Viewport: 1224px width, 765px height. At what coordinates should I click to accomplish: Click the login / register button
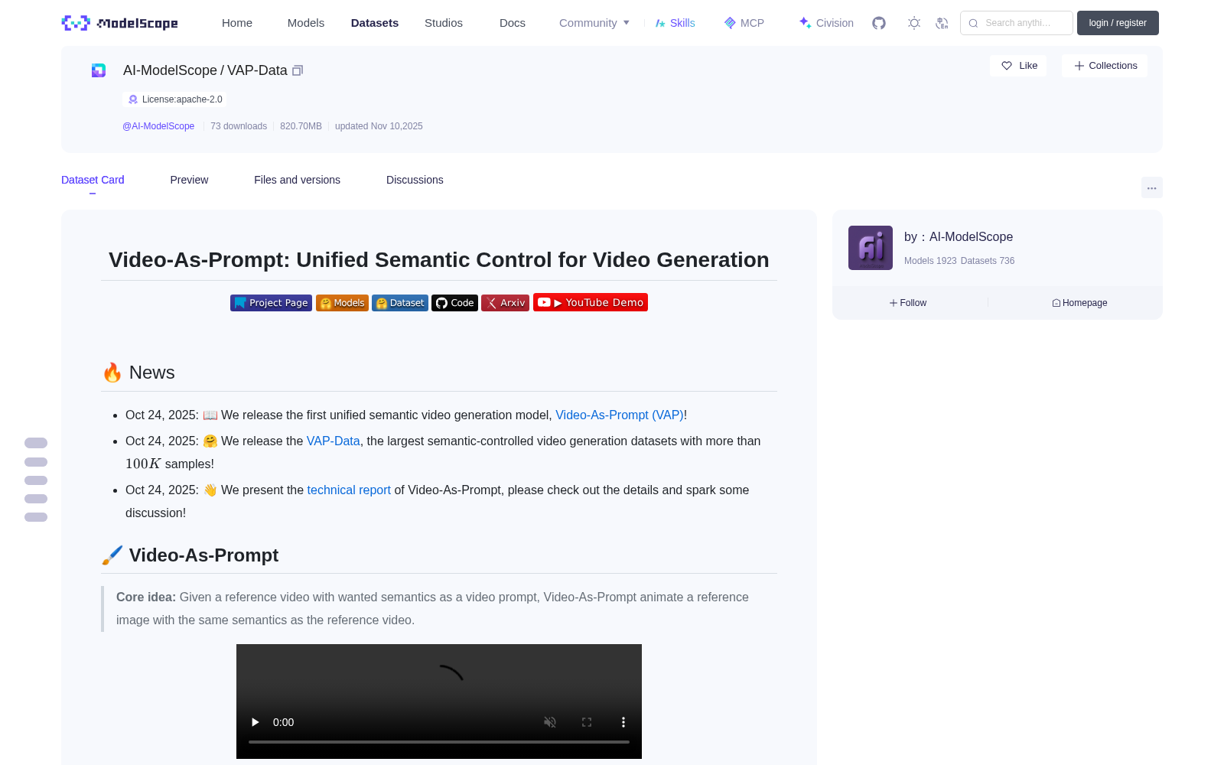coord(1118,23)
